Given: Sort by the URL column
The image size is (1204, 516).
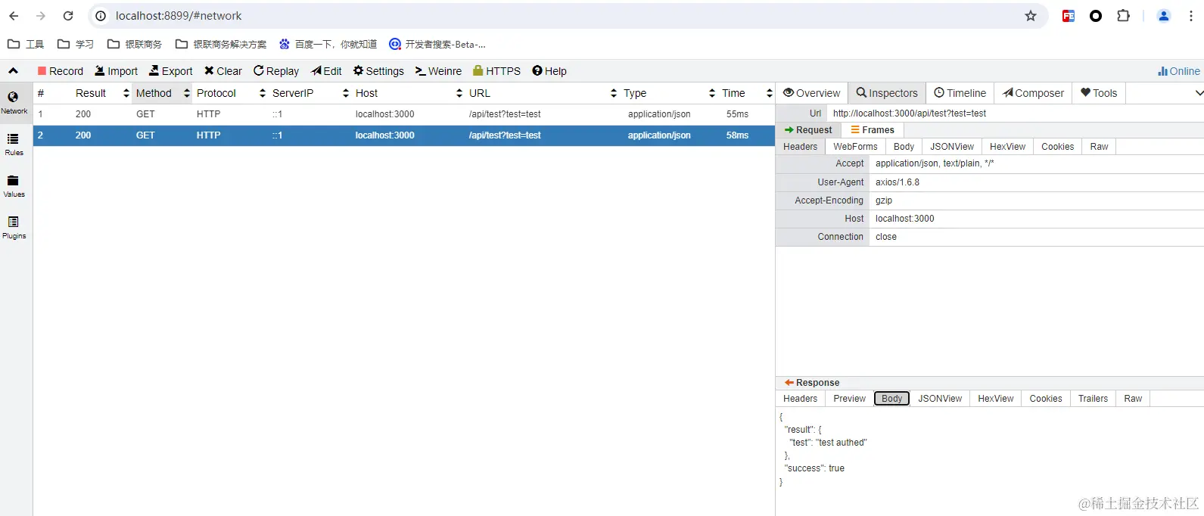Looking at the screenshot, I should (542, 93).
